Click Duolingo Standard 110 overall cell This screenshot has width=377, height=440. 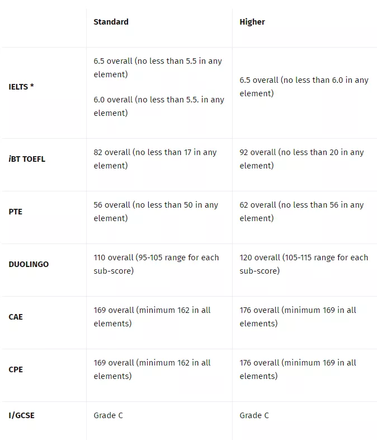coord(156,264)
